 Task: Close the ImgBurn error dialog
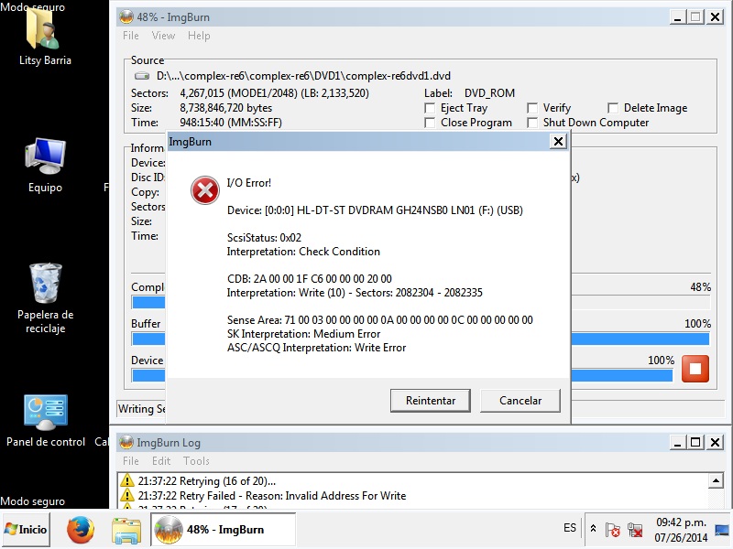(x=558, y=141)
